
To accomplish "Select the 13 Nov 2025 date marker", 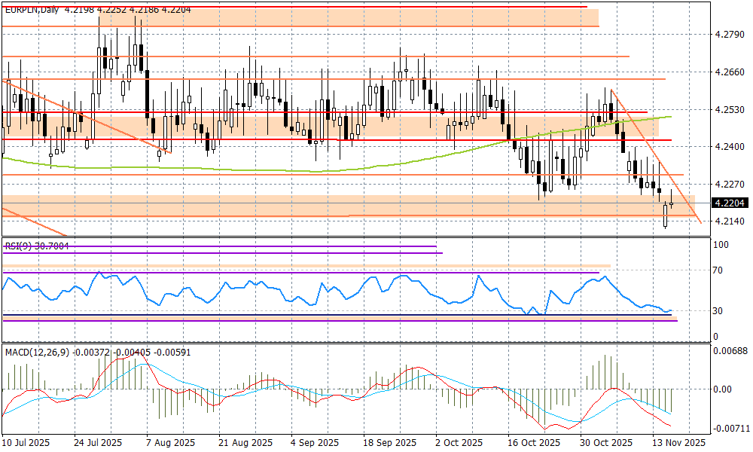I will [678, 443].
